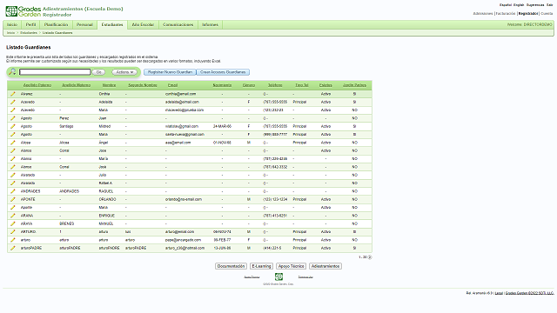Open the Cuenta link
This screenshot has height=313, width=557.
547,14
